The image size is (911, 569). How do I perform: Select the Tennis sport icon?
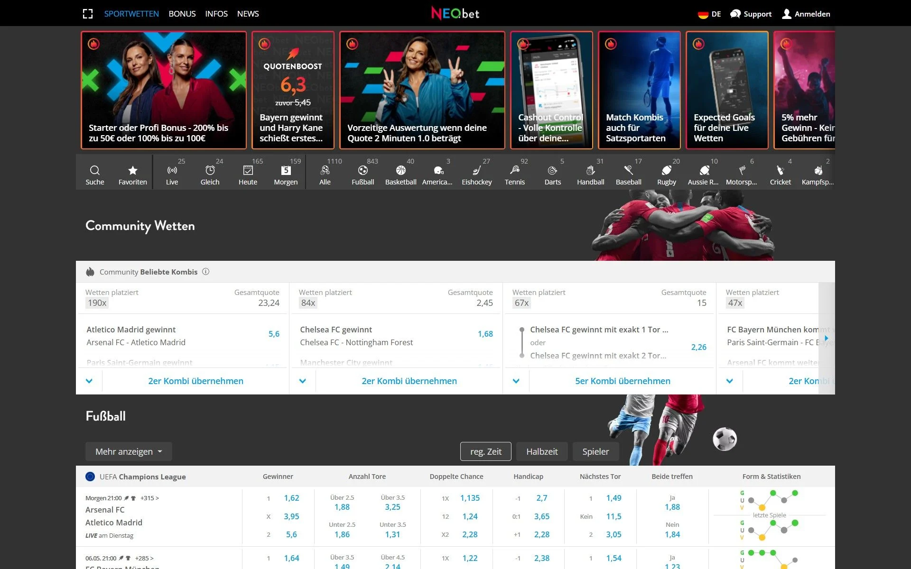(515, 170)
